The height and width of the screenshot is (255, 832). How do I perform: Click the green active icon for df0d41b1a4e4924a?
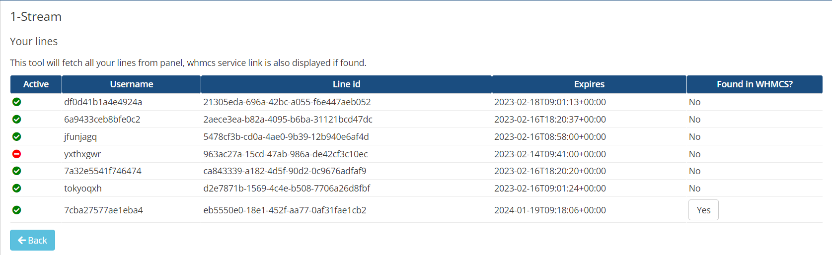point(16,102)
